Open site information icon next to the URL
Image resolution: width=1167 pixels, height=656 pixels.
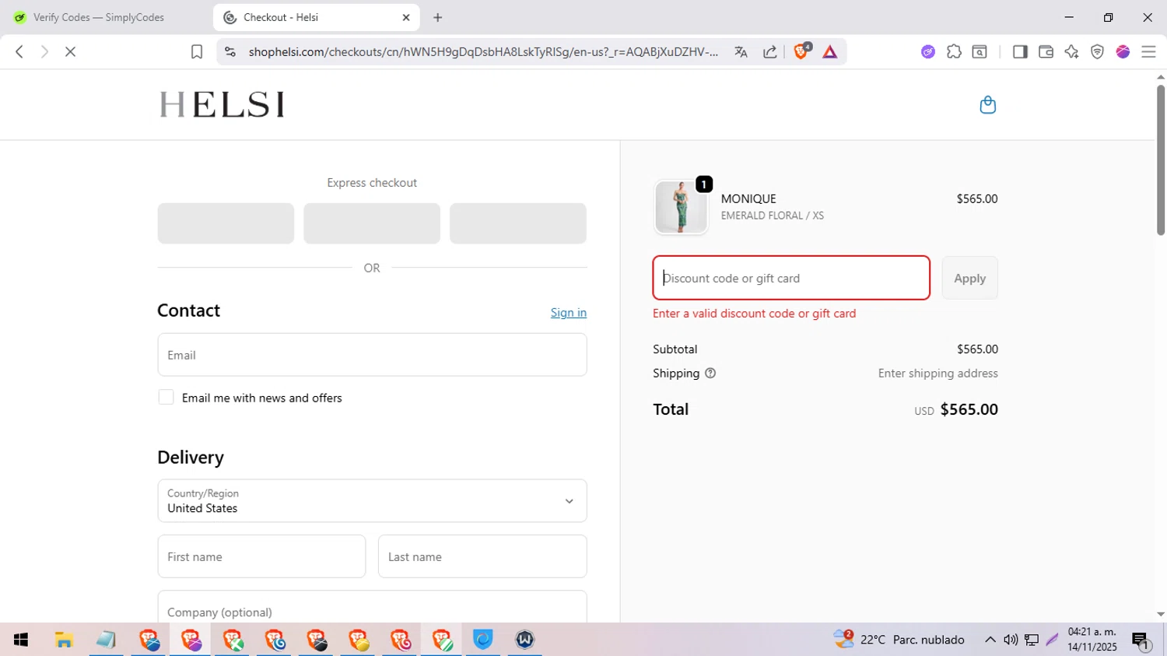click(230, 52)
